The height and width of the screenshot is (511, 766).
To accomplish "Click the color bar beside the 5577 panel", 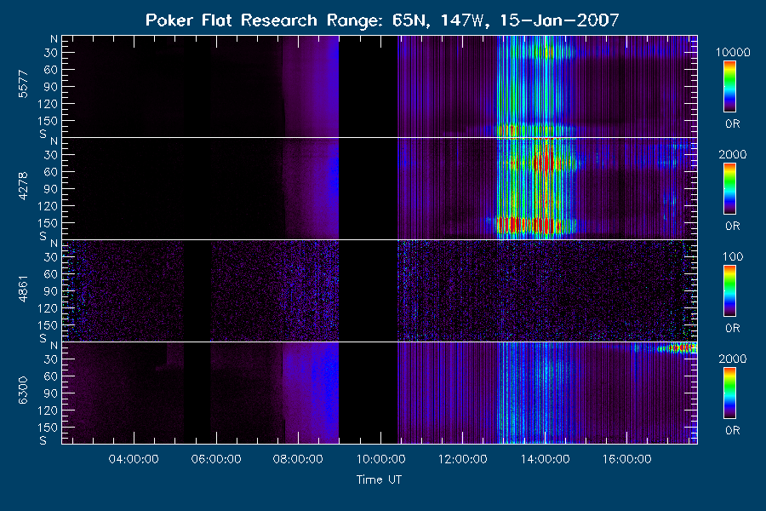I will pyautogui.click(x=730, y=87).
